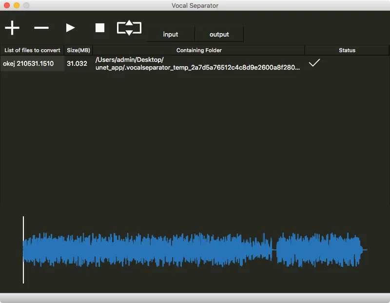Click the Stop square icon
The image size is (390, 303).
(x=99, y=28)
